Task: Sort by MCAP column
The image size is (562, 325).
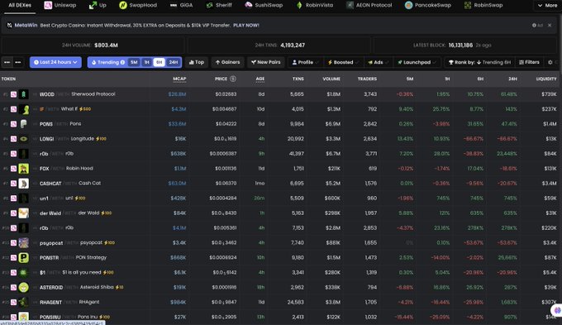Action: (179, 79)
